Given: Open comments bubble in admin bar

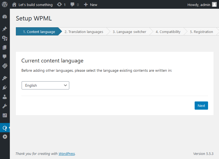Looking at the screenshot, I should pos(72,5).
